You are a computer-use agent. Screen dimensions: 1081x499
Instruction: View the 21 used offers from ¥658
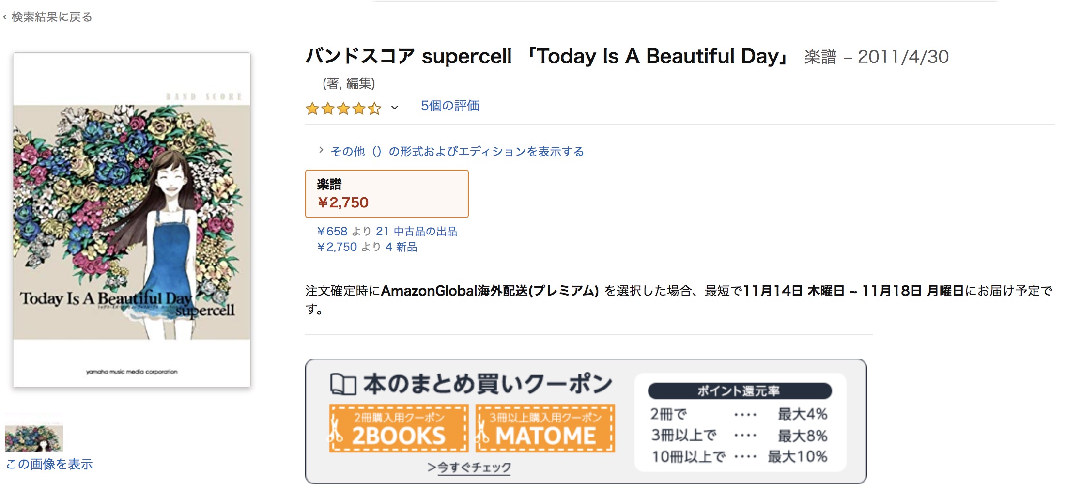coord(387,232)
